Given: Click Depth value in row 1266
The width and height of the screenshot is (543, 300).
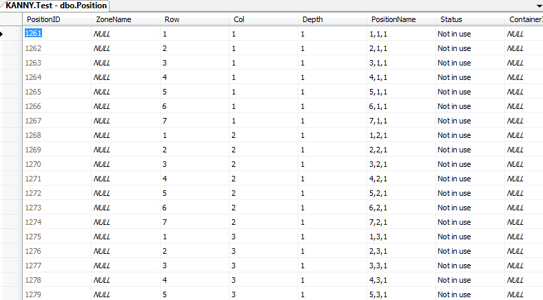Looking at the screenshot, I should (x=332, y=106).
